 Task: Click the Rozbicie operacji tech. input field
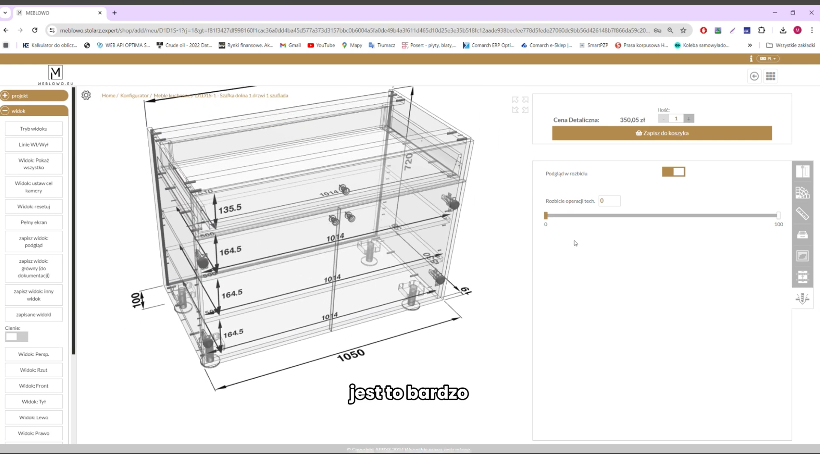point(609,201)
